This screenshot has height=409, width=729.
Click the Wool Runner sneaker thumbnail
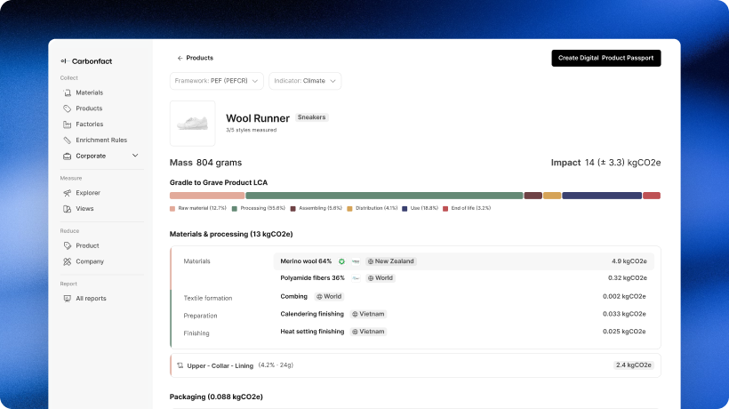[x=193, y=124]
